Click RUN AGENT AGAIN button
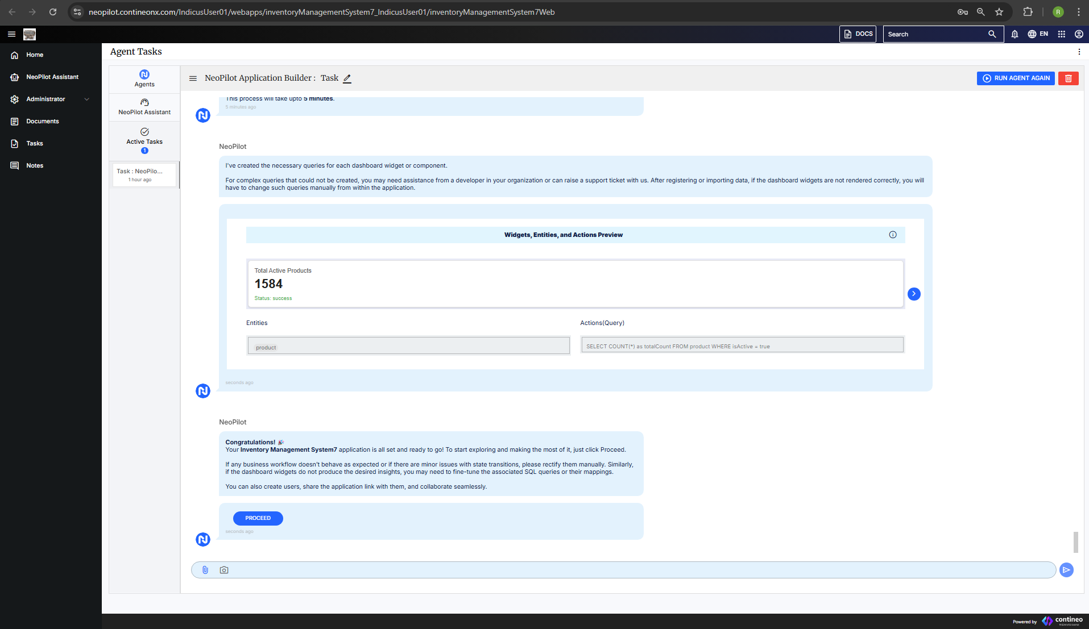Screen dimensions: 1089x629 1016,78
